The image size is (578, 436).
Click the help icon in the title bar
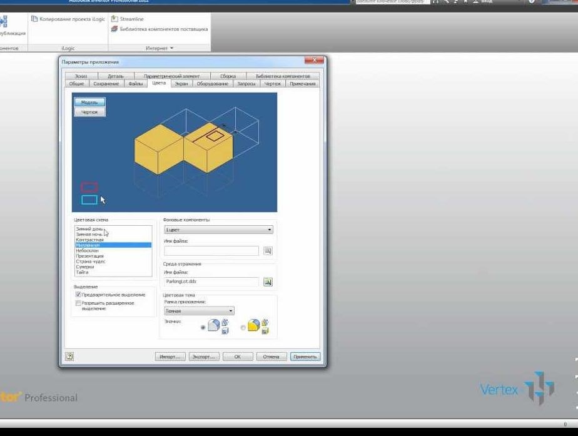tap(532, 2)
